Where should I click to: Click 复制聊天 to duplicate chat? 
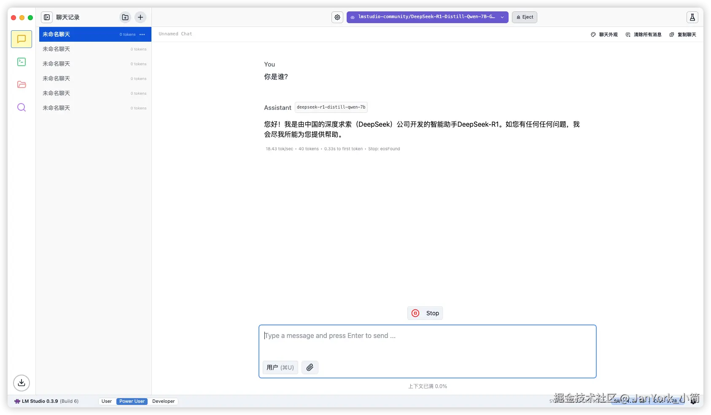[683, 35]
